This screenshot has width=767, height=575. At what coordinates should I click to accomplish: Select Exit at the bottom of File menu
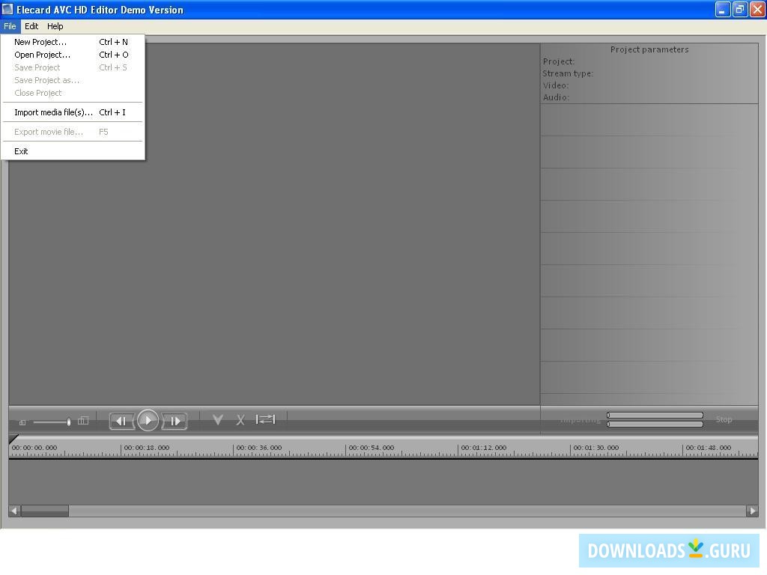[x=21, y=150]
